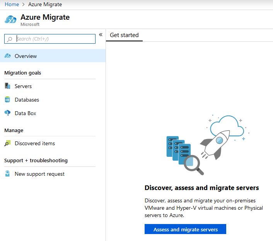Go to Home breadcrumb link

pyautogui.click(x=12, y=4)
